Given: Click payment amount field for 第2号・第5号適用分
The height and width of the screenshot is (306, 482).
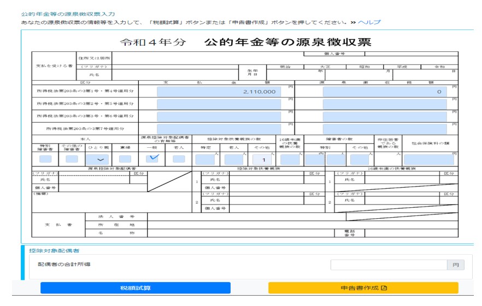Looking at the screenshot, I should click(219, 104).
